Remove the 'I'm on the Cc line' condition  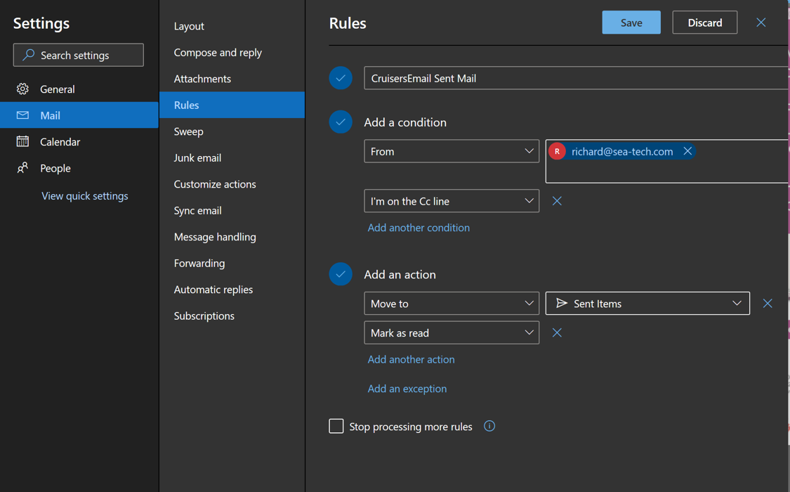[557, 201]
